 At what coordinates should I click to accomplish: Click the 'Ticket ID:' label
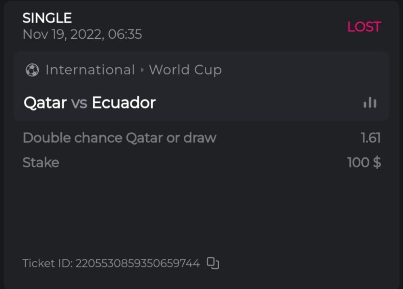pos(48,264)
